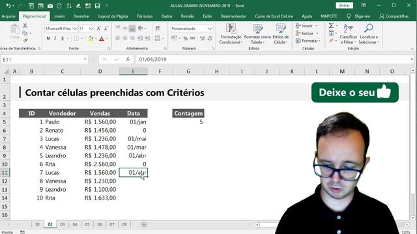
Task: Center text horizontally
Action: [124, 38]
